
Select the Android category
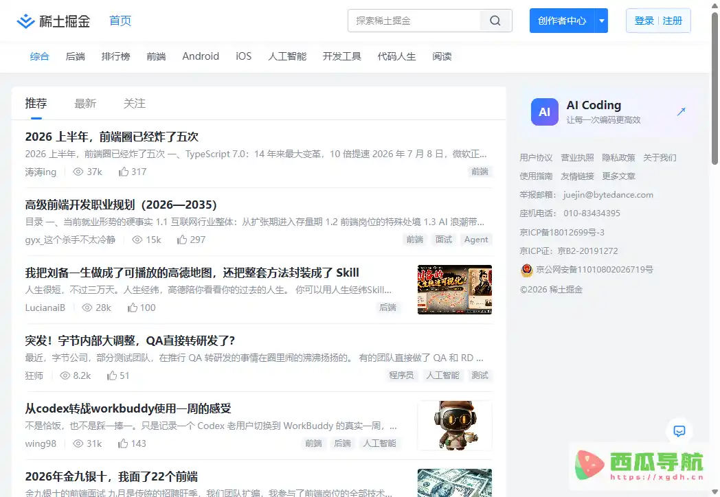(201, 56)
